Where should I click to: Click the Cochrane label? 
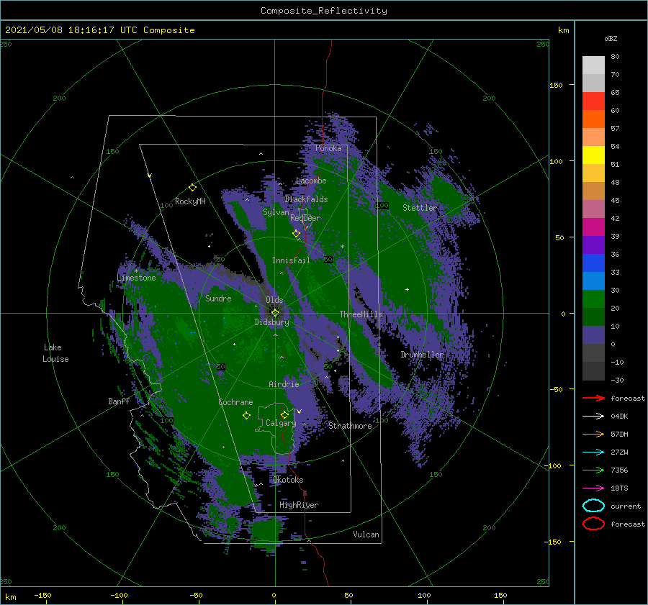(x=235, y=402)
